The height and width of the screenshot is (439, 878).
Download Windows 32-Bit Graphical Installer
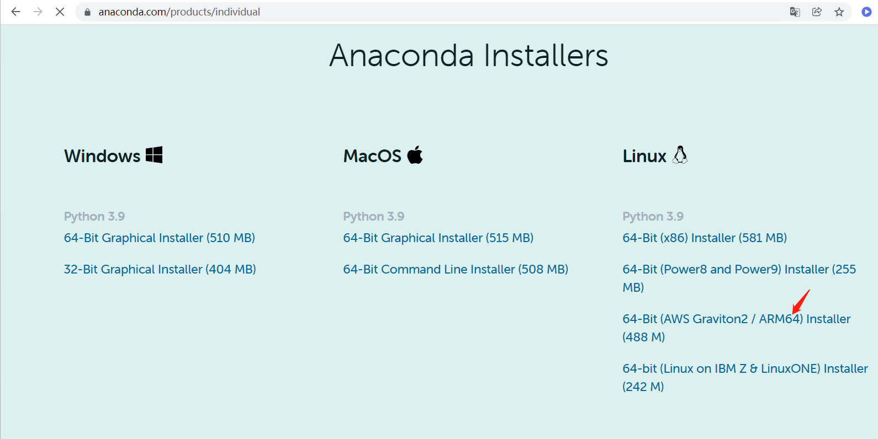[160, 269]
